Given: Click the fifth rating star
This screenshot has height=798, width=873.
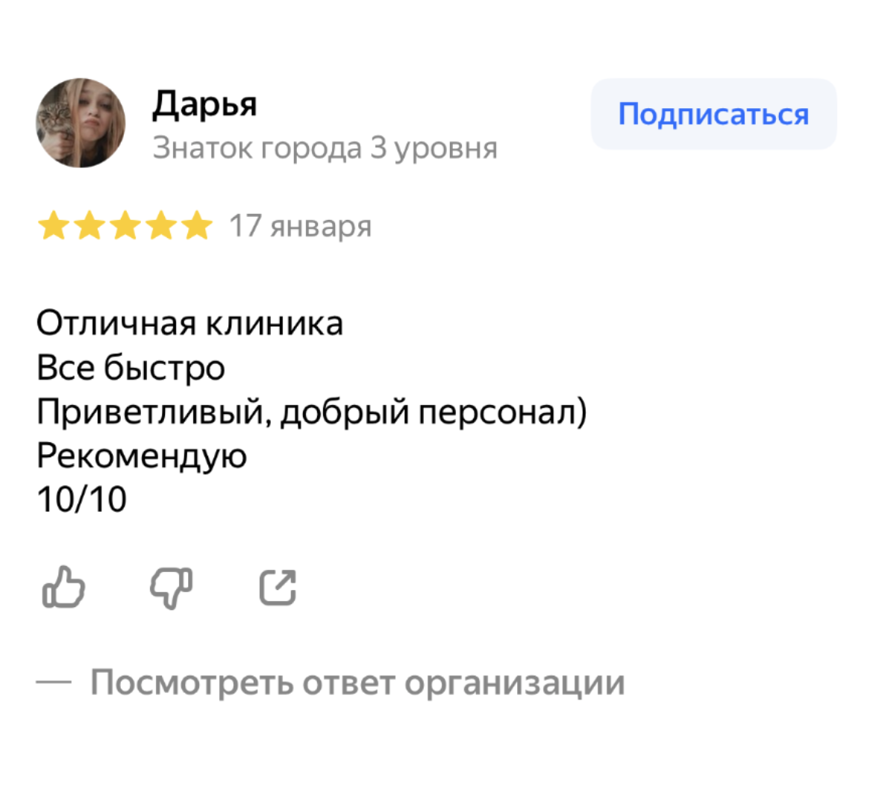Looking at the screenshot, I should pos(196,226).
